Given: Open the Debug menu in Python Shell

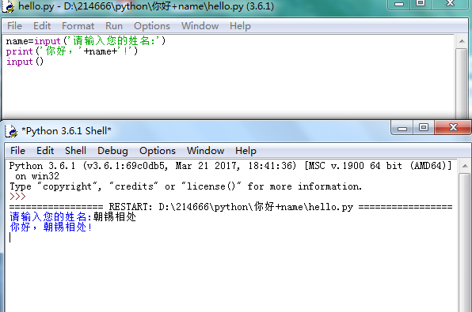Looking at the screenshot, I should click(x=112, y=150).
